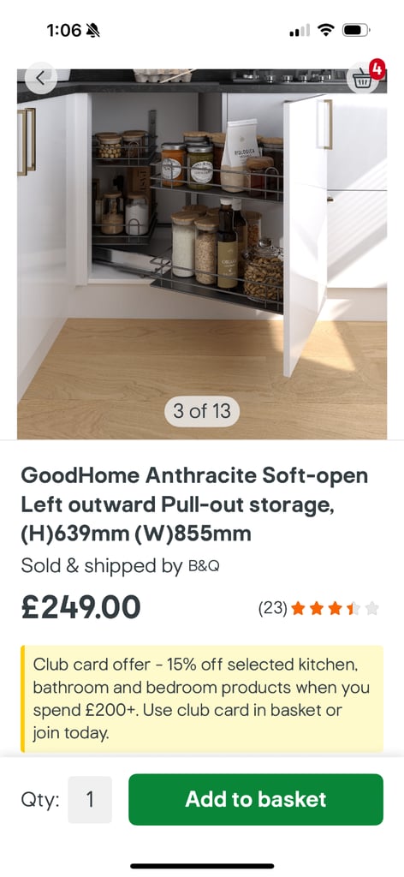
Task: Tap the '3 of 13' image counter
Action: [202, 412]
